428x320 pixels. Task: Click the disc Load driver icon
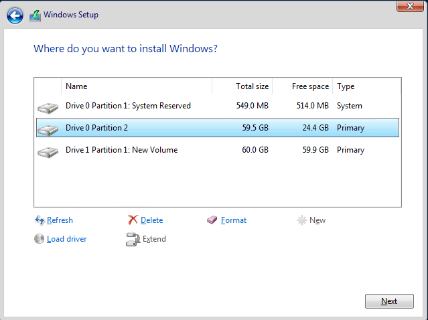click(40, 239)
